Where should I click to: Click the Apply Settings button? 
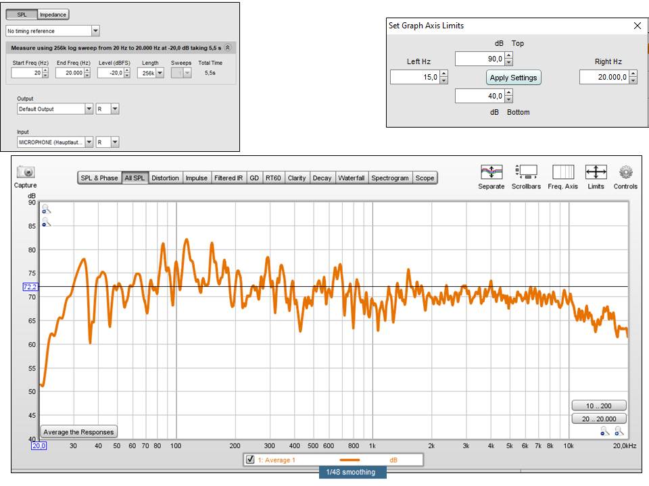point(513,78)
